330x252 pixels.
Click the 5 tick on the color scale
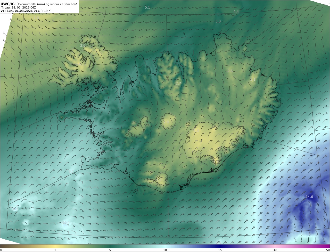[x=110, y=250]
